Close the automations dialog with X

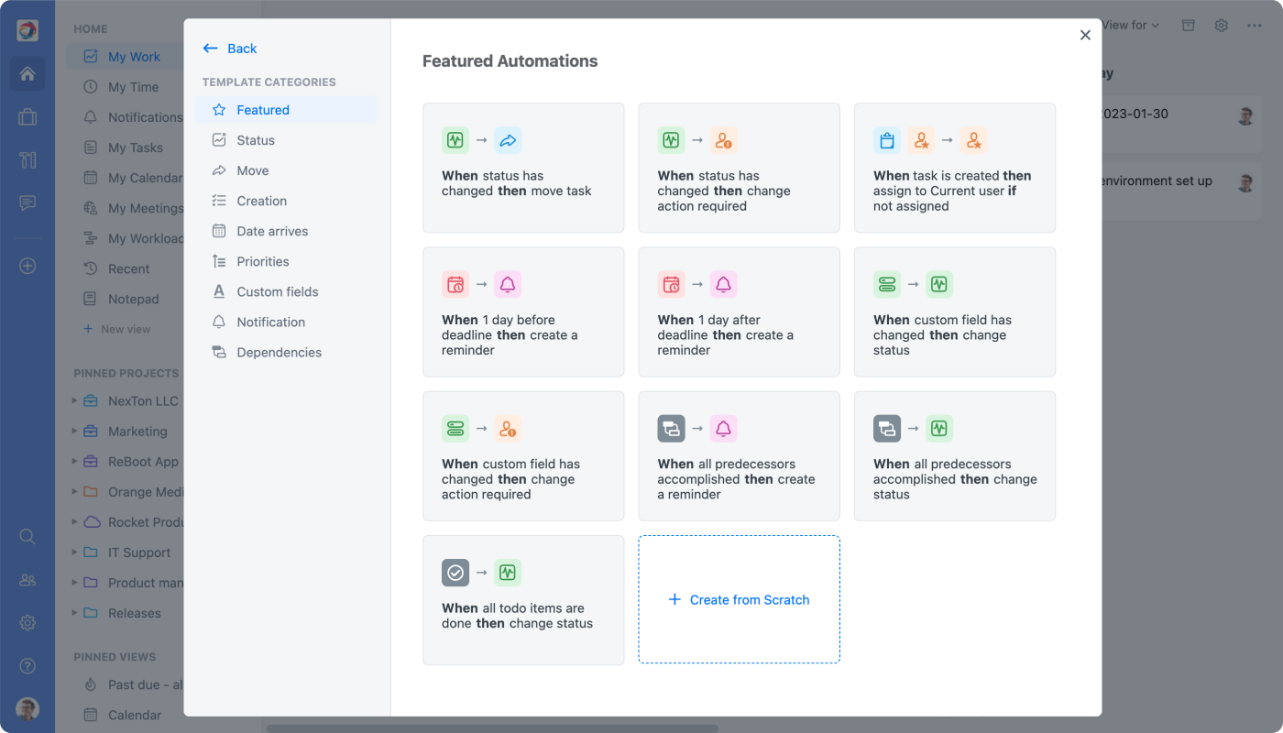click(x=1085, y=35)
